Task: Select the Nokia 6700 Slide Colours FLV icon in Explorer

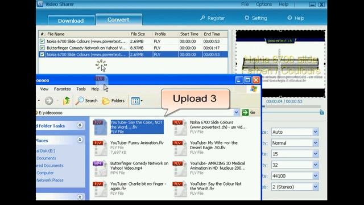Action: pyautogui.click(x=180, y=127)
